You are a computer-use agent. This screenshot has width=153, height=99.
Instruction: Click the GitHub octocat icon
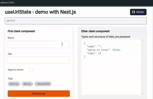pyautogui.click(x=133, y=12)
